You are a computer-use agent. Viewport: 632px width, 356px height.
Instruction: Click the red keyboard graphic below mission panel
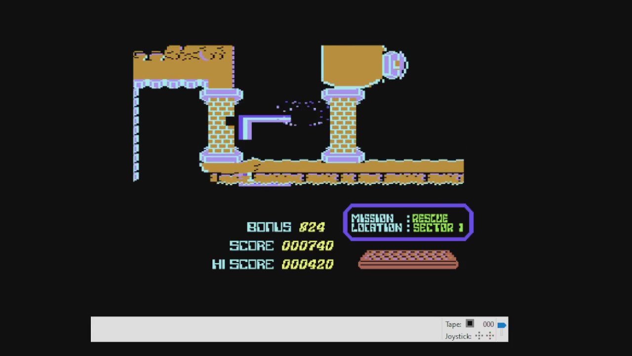pyautogui.click(x=408, y=260)
